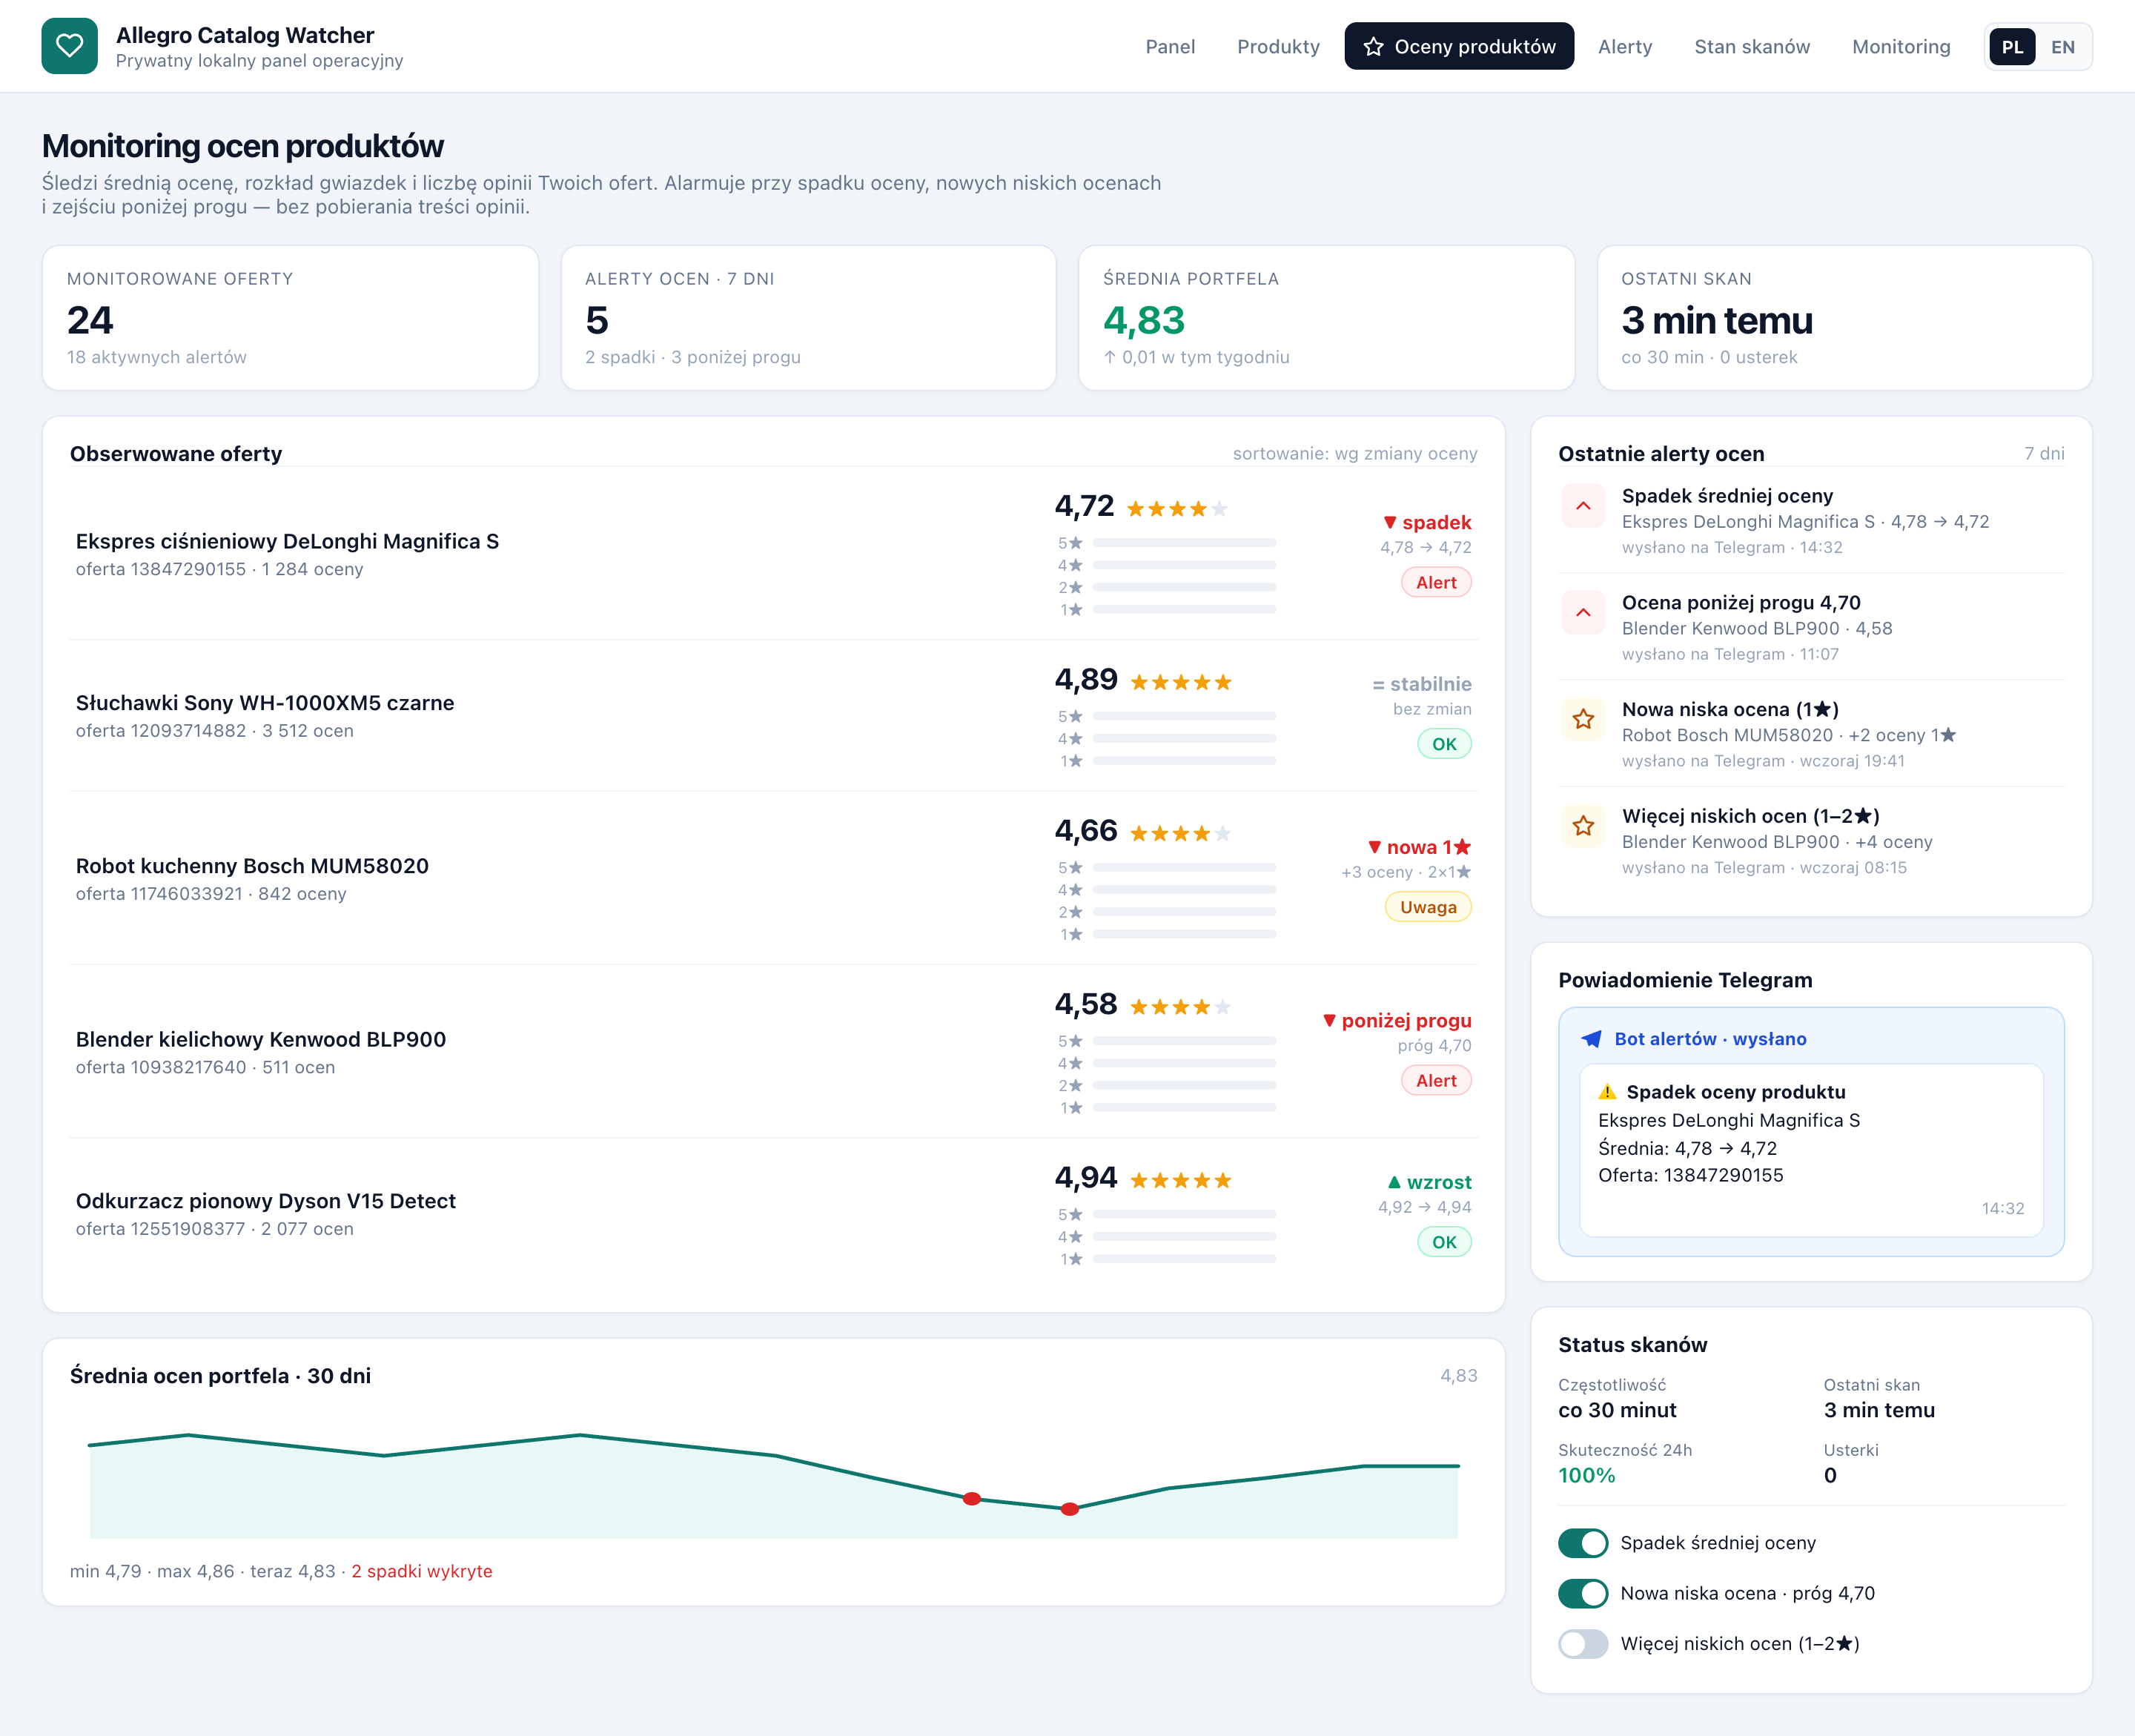Viewport: 2135px width, 1736px height.
Task: Click the star icon for Więcej niskich ocen alert
Action: pos(1583,826)
